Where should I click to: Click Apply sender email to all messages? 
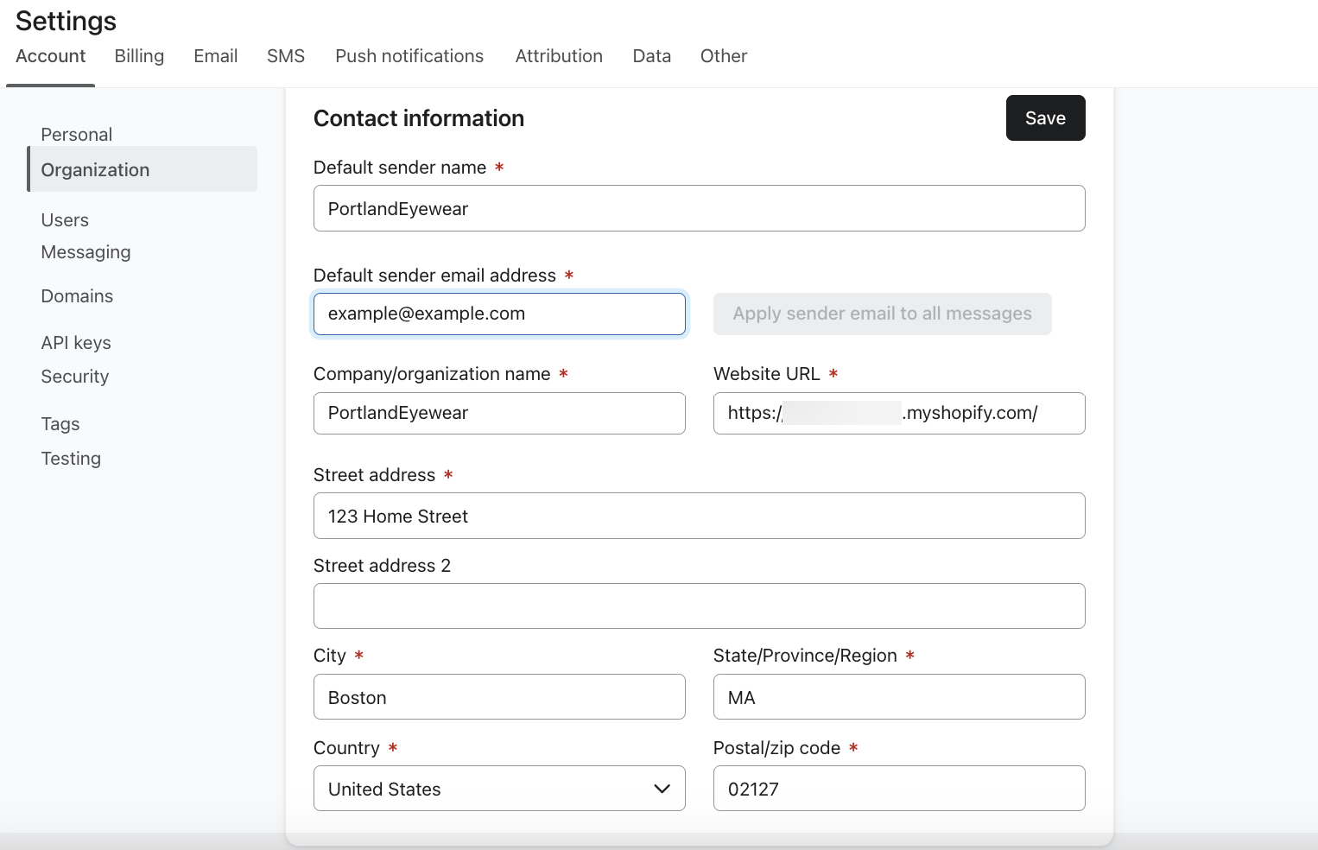(882, 314)
